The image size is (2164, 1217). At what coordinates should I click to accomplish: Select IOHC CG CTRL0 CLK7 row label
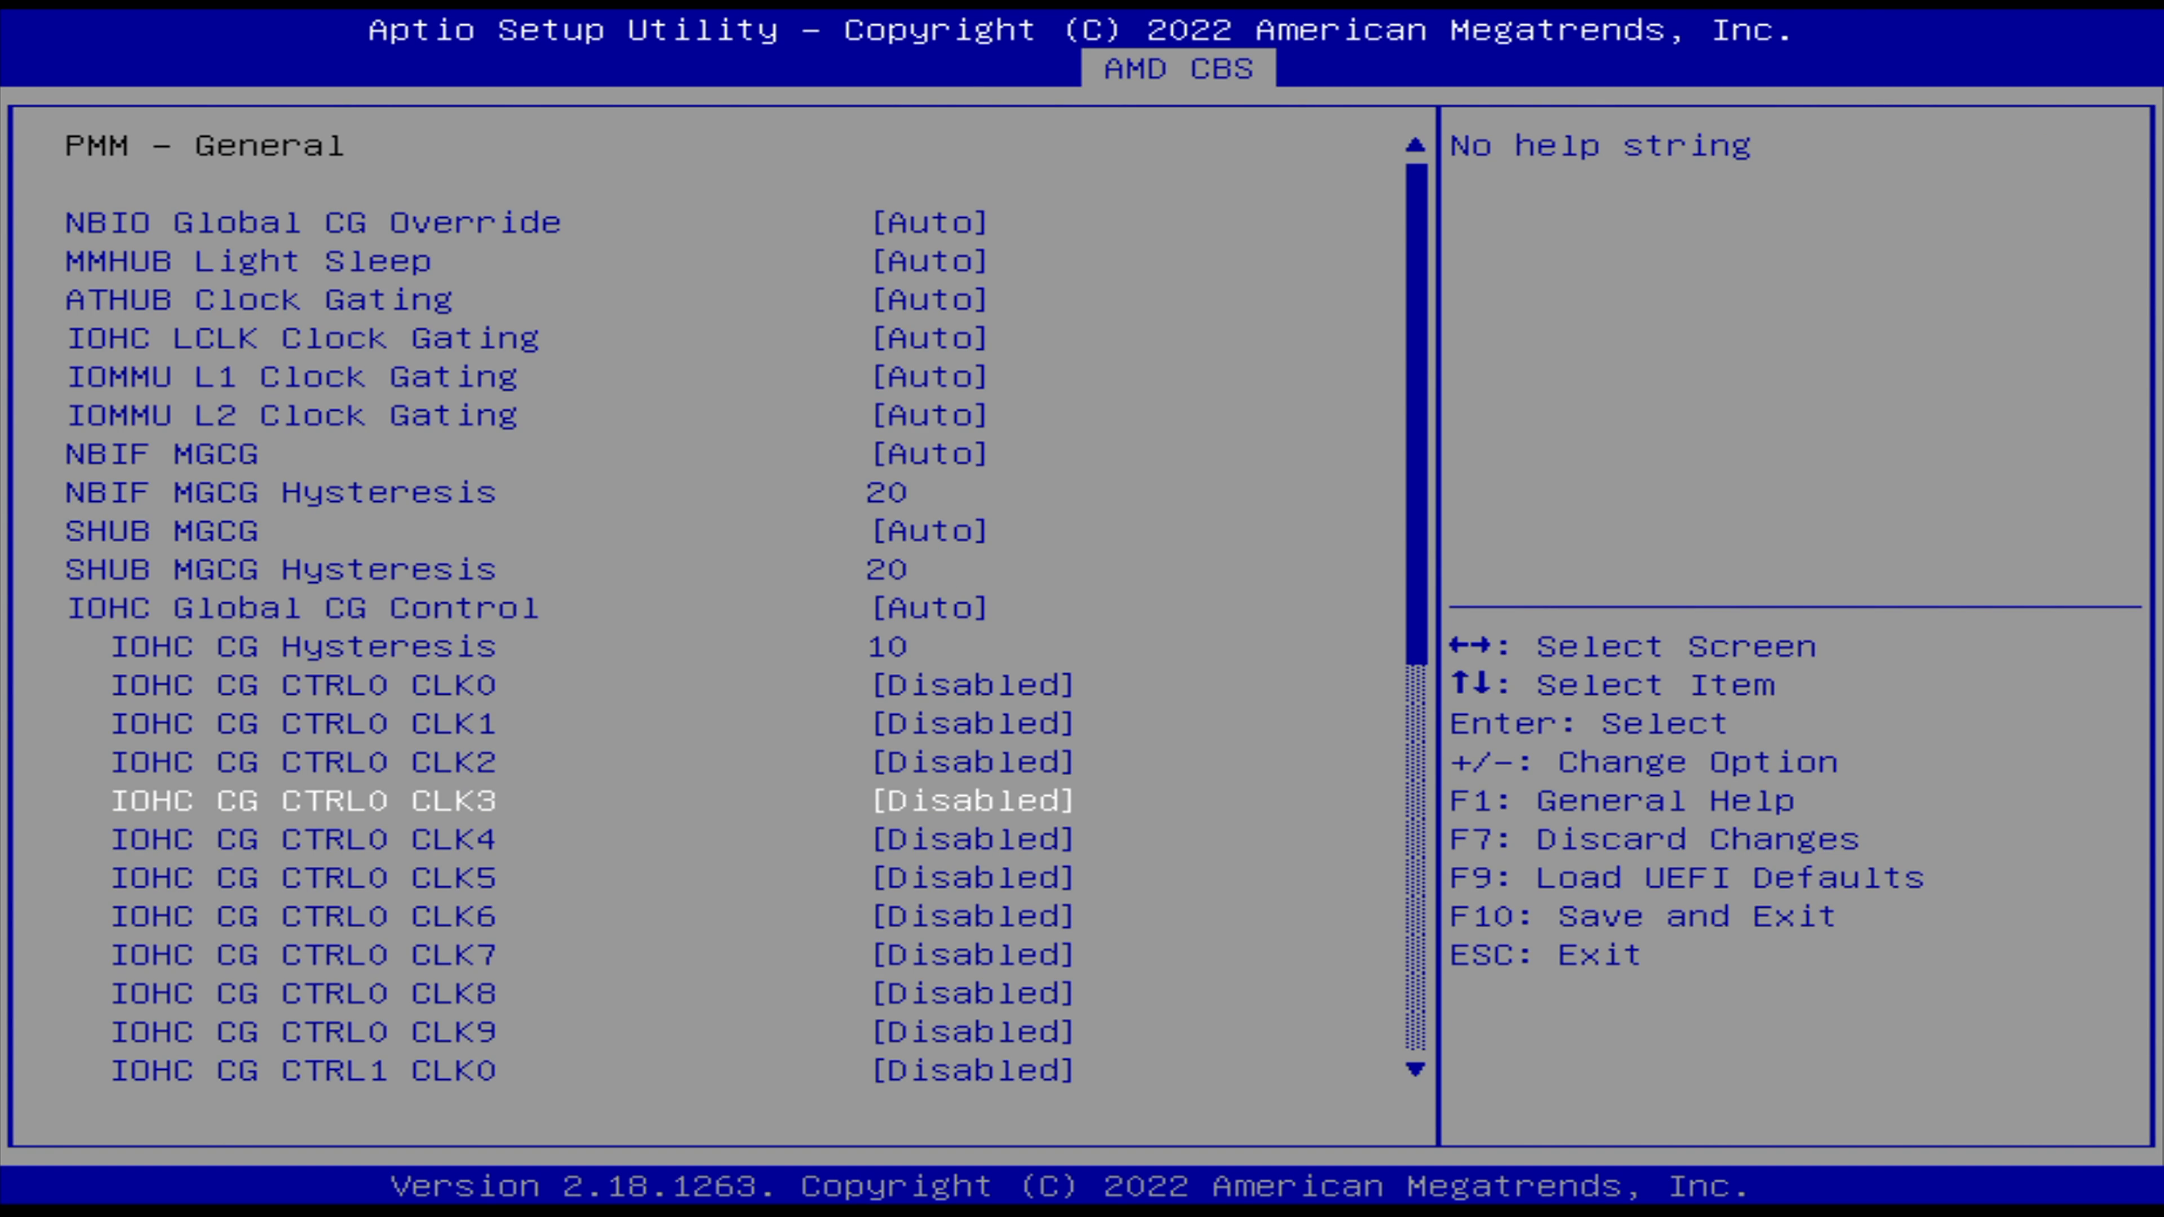pyautogui.click(x=303, y=955)
